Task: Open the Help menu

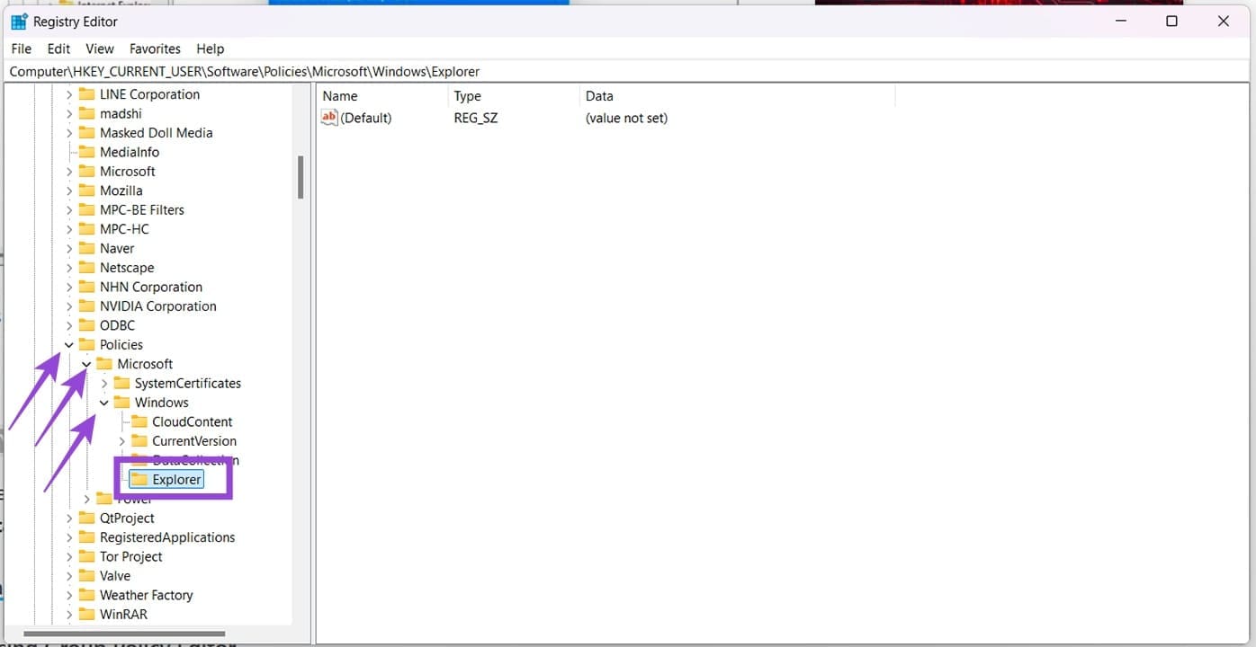Action: pos(210,49)
